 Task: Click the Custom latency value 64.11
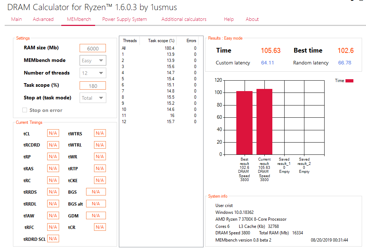pos(268,63)
